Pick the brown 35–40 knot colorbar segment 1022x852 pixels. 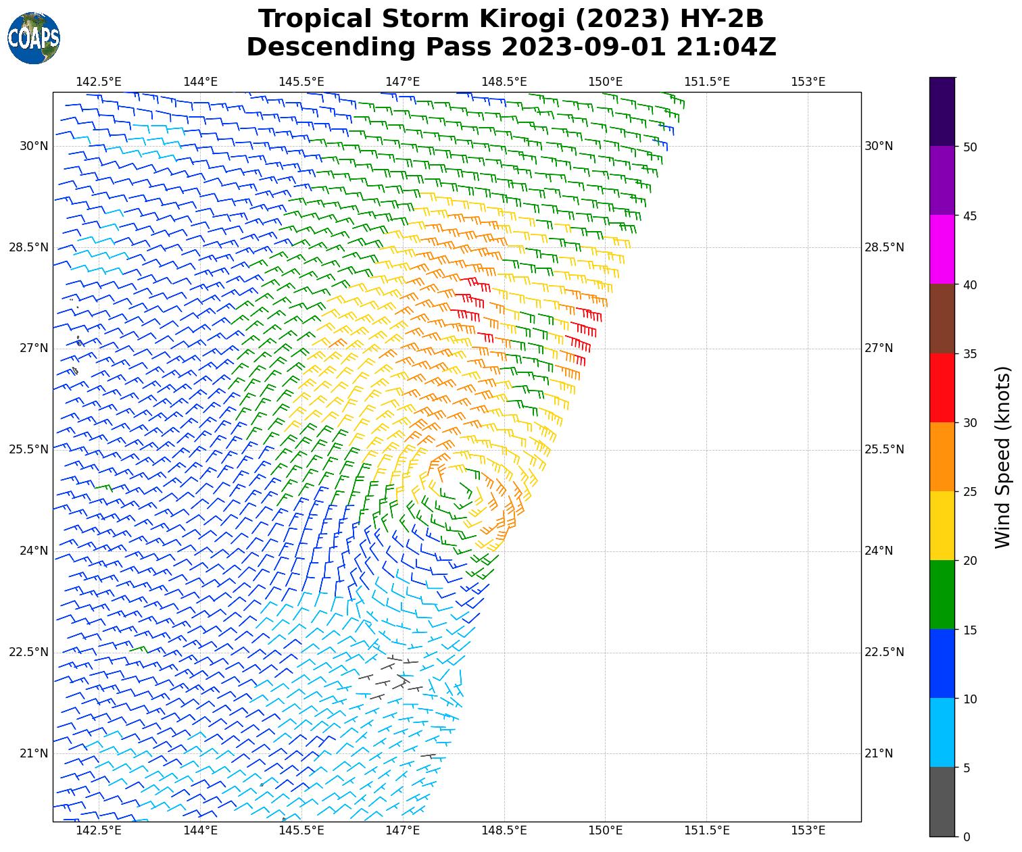[942, 318]
